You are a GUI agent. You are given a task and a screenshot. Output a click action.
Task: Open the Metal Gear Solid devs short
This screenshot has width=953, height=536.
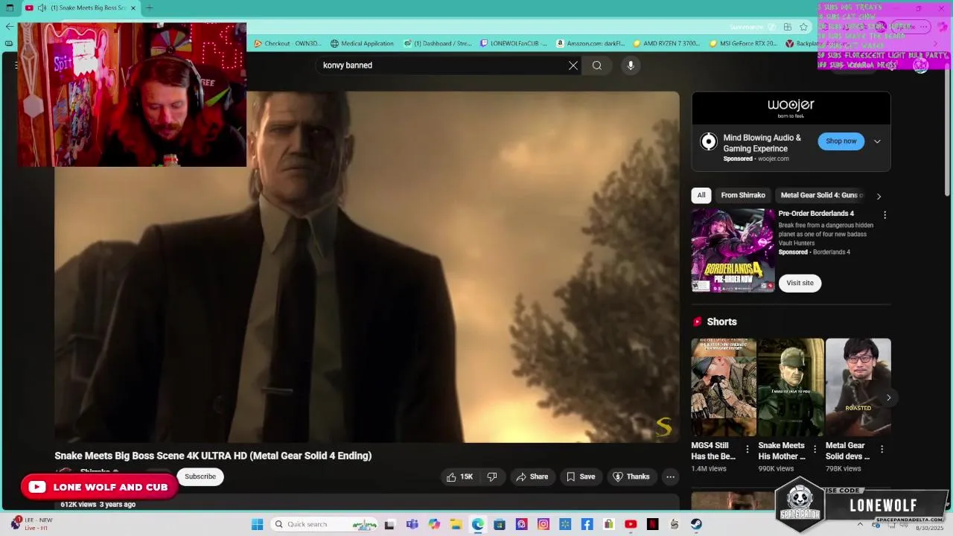tap(858, 387)
